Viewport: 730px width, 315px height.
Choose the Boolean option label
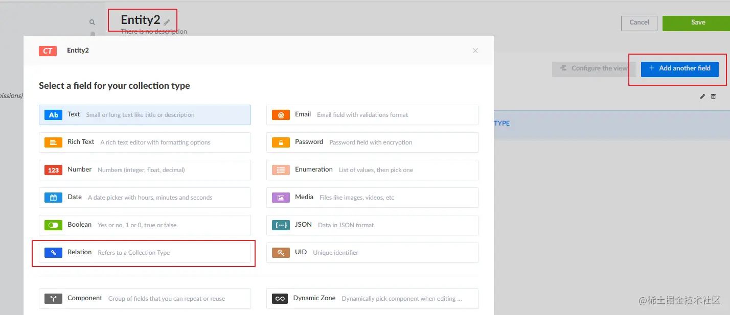(x=80, y=225)
